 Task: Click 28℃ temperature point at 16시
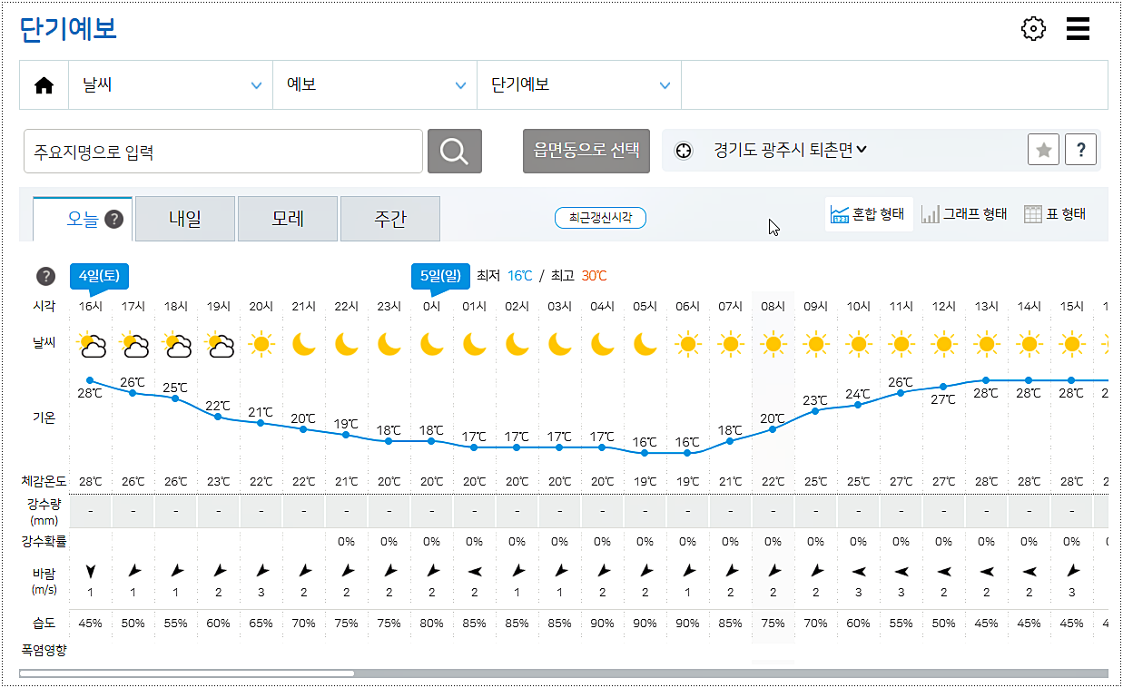pos(90,380)
